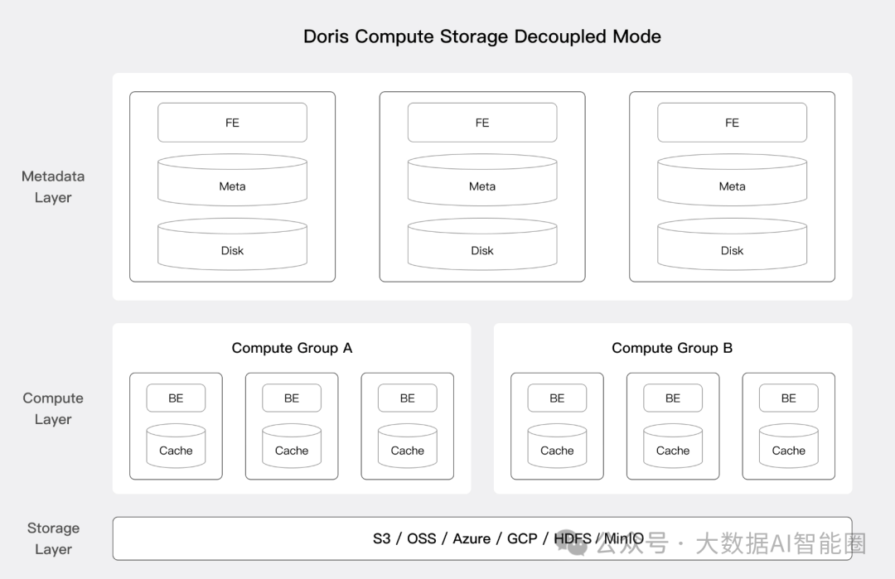Click the 大数据AI智能圈 watermark text
This screenshot has width=895, height=579.
(781, 544)
